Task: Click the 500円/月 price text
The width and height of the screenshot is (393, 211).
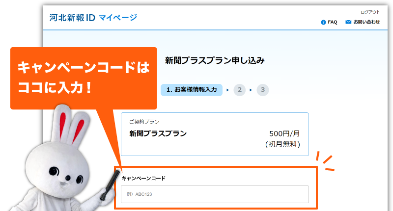Action: click(x=284, y=133)
